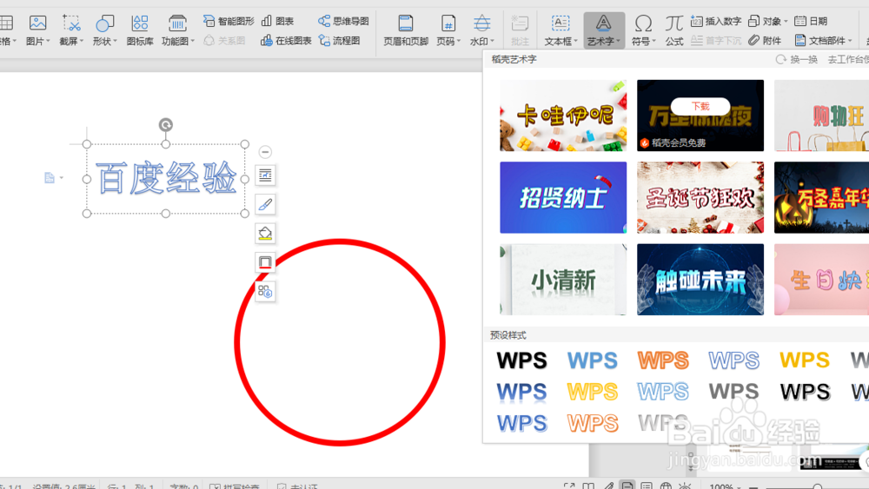Click the shape outline icon
Viewport: 869px width, 489px height.
pos(265,262)
